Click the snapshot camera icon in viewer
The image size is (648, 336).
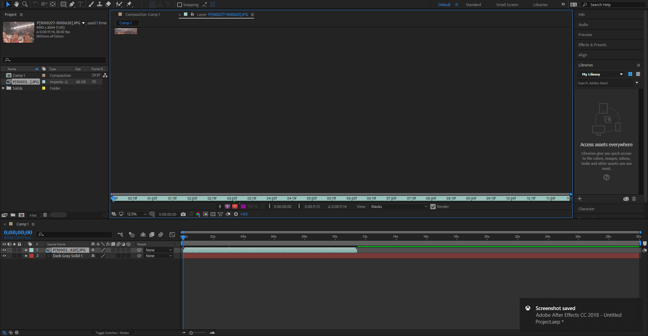183,214
